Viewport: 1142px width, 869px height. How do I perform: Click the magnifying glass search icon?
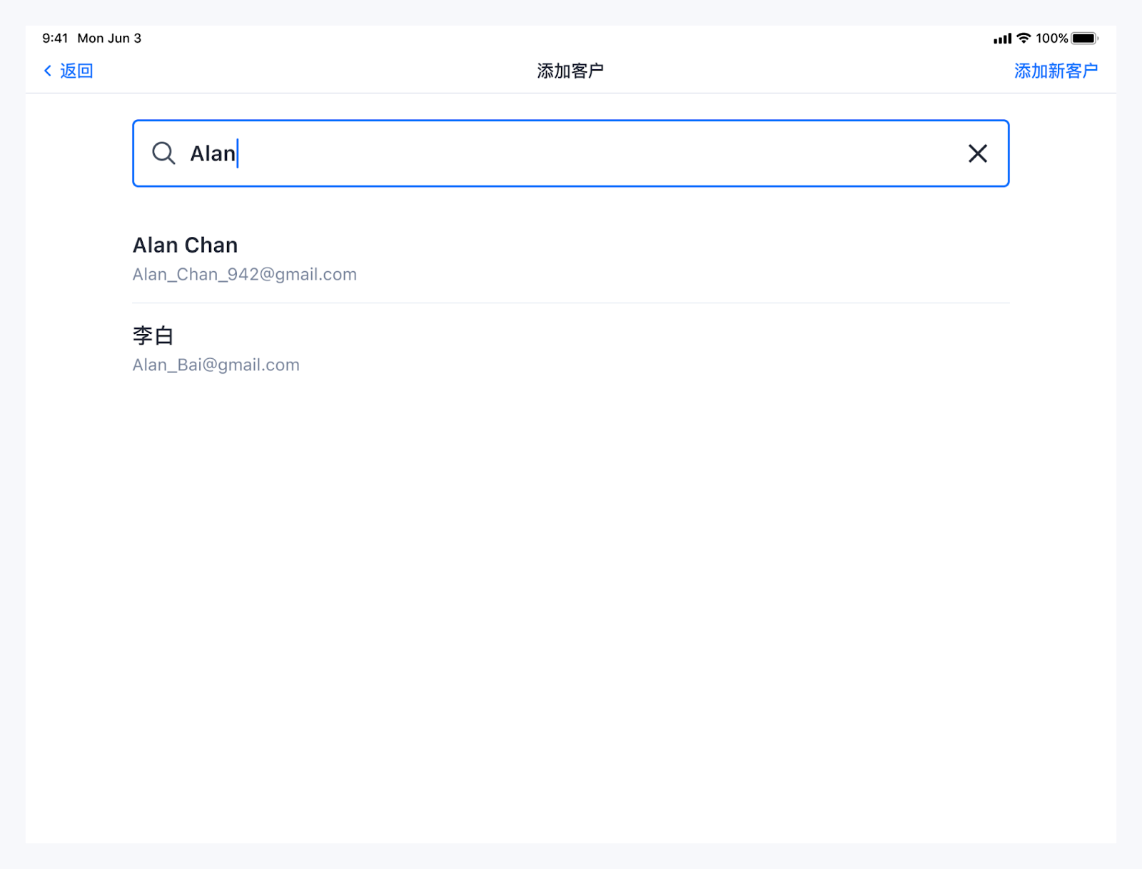point(163,153)
